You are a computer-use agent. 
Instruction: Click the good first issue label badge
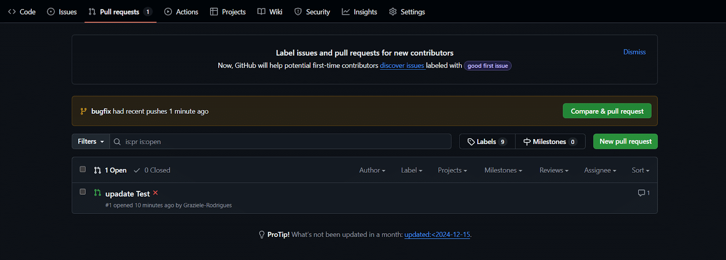point(487,66)
